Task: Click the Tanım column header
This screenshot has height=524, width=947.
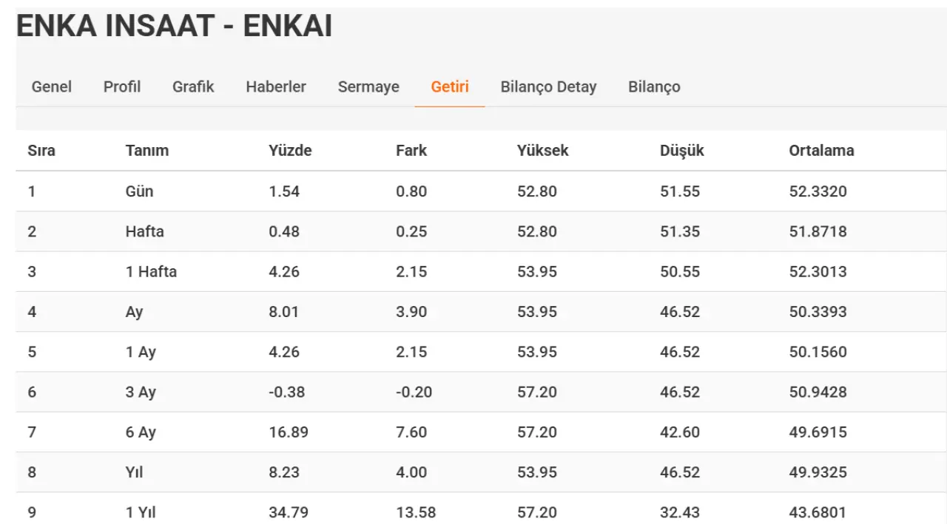Action: click(147, 151)
